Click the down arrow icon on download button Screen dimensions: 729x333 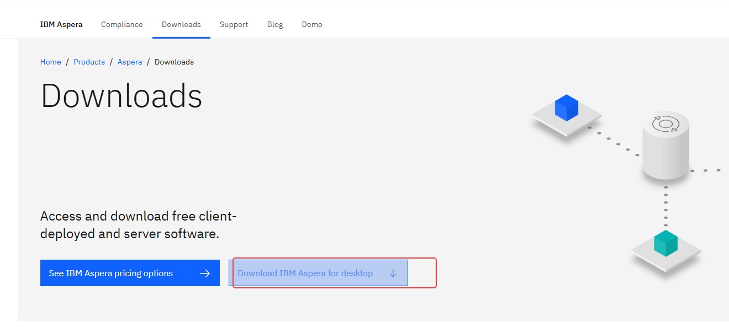(x=393, y=273)
